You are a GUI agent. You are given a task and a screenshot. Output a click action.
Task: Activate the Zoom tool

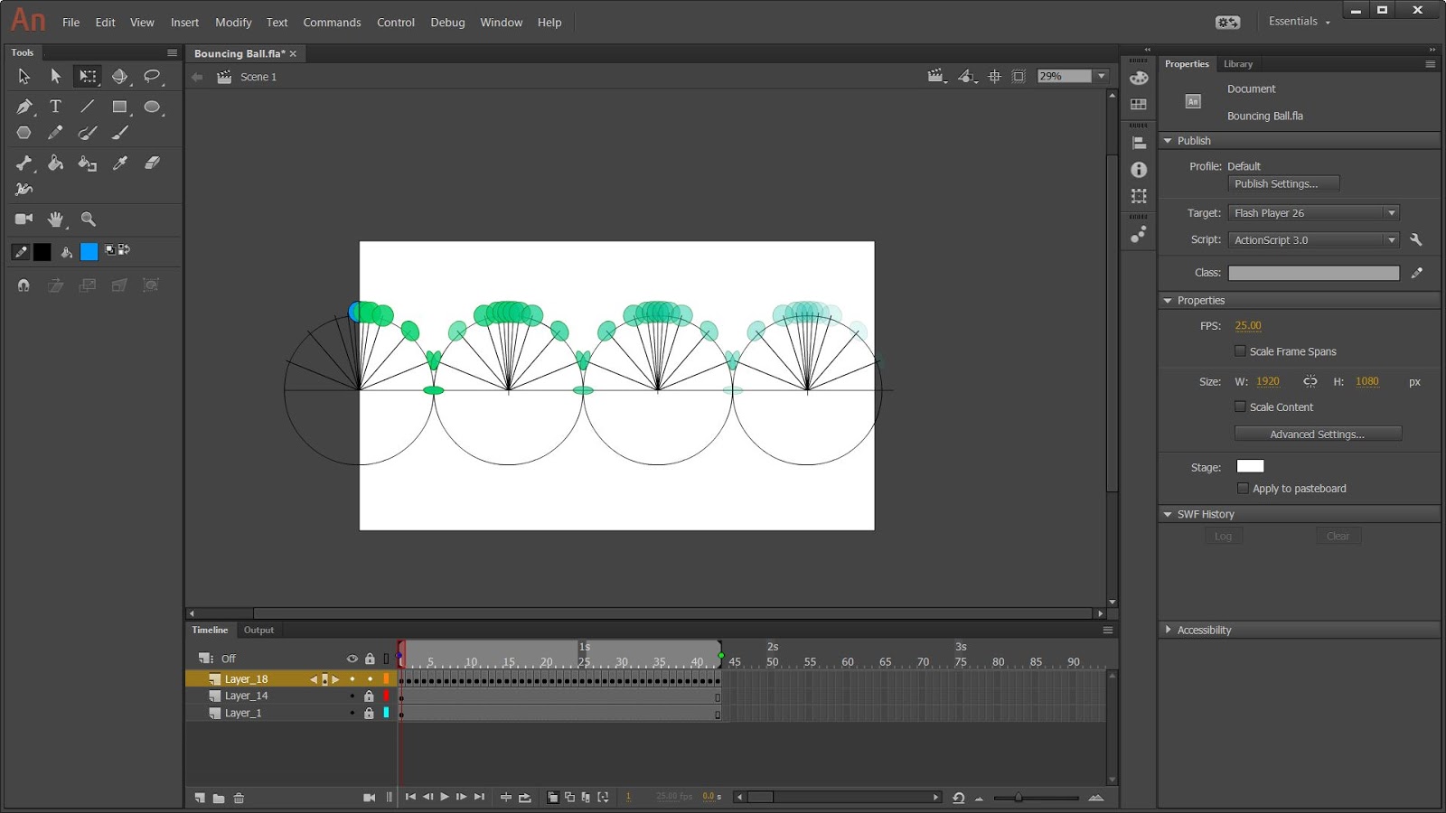coord(88,219)
